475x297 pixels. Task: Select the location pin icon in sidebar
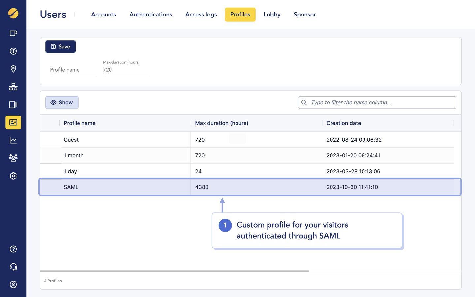13,69
